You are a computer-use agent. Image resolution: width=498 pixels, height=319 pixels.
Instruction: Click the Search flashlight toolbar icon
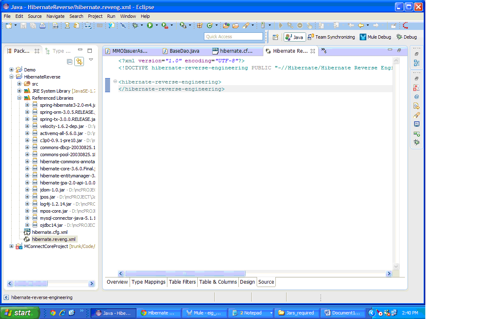246,25
